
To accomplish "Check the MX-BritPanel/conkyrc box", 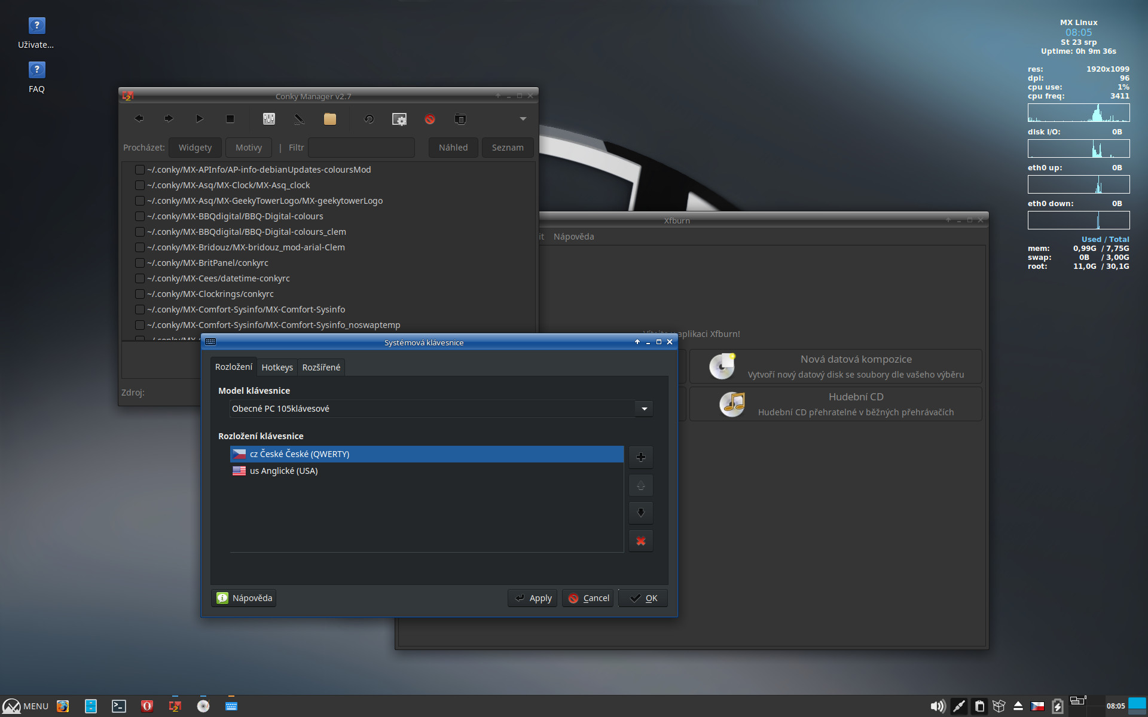I will tap(139, 263).
